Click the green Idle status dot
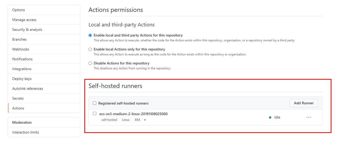340x148 pixels. coord(270,117)
